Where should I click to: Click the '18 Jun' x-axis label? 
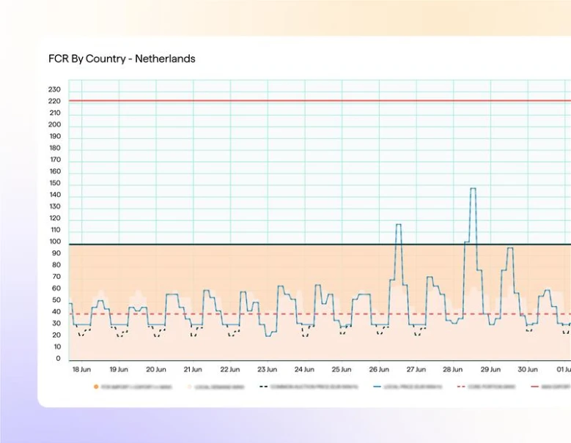(81, 370)
